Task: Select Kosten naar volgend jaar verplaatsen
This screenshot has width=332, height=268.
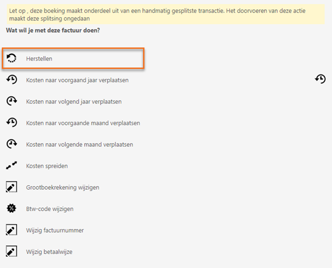Action: tap(74, 101)
